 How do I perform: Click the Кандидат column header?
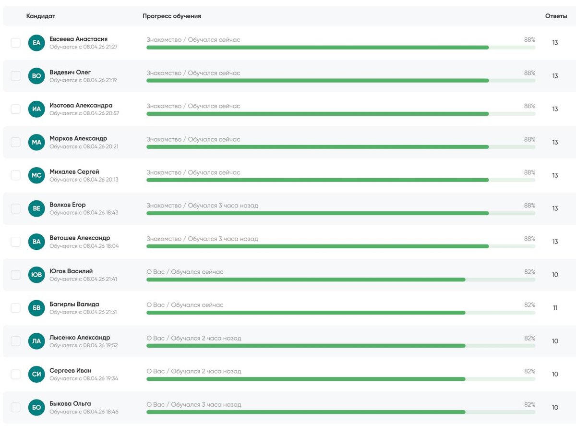(41, 16)
